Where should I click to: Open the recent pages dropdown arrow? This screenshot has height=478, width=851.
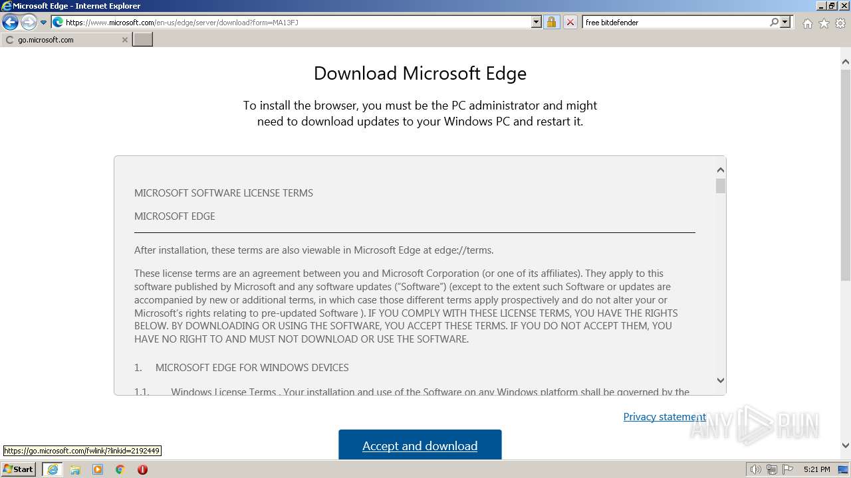[x=43, y=23]
